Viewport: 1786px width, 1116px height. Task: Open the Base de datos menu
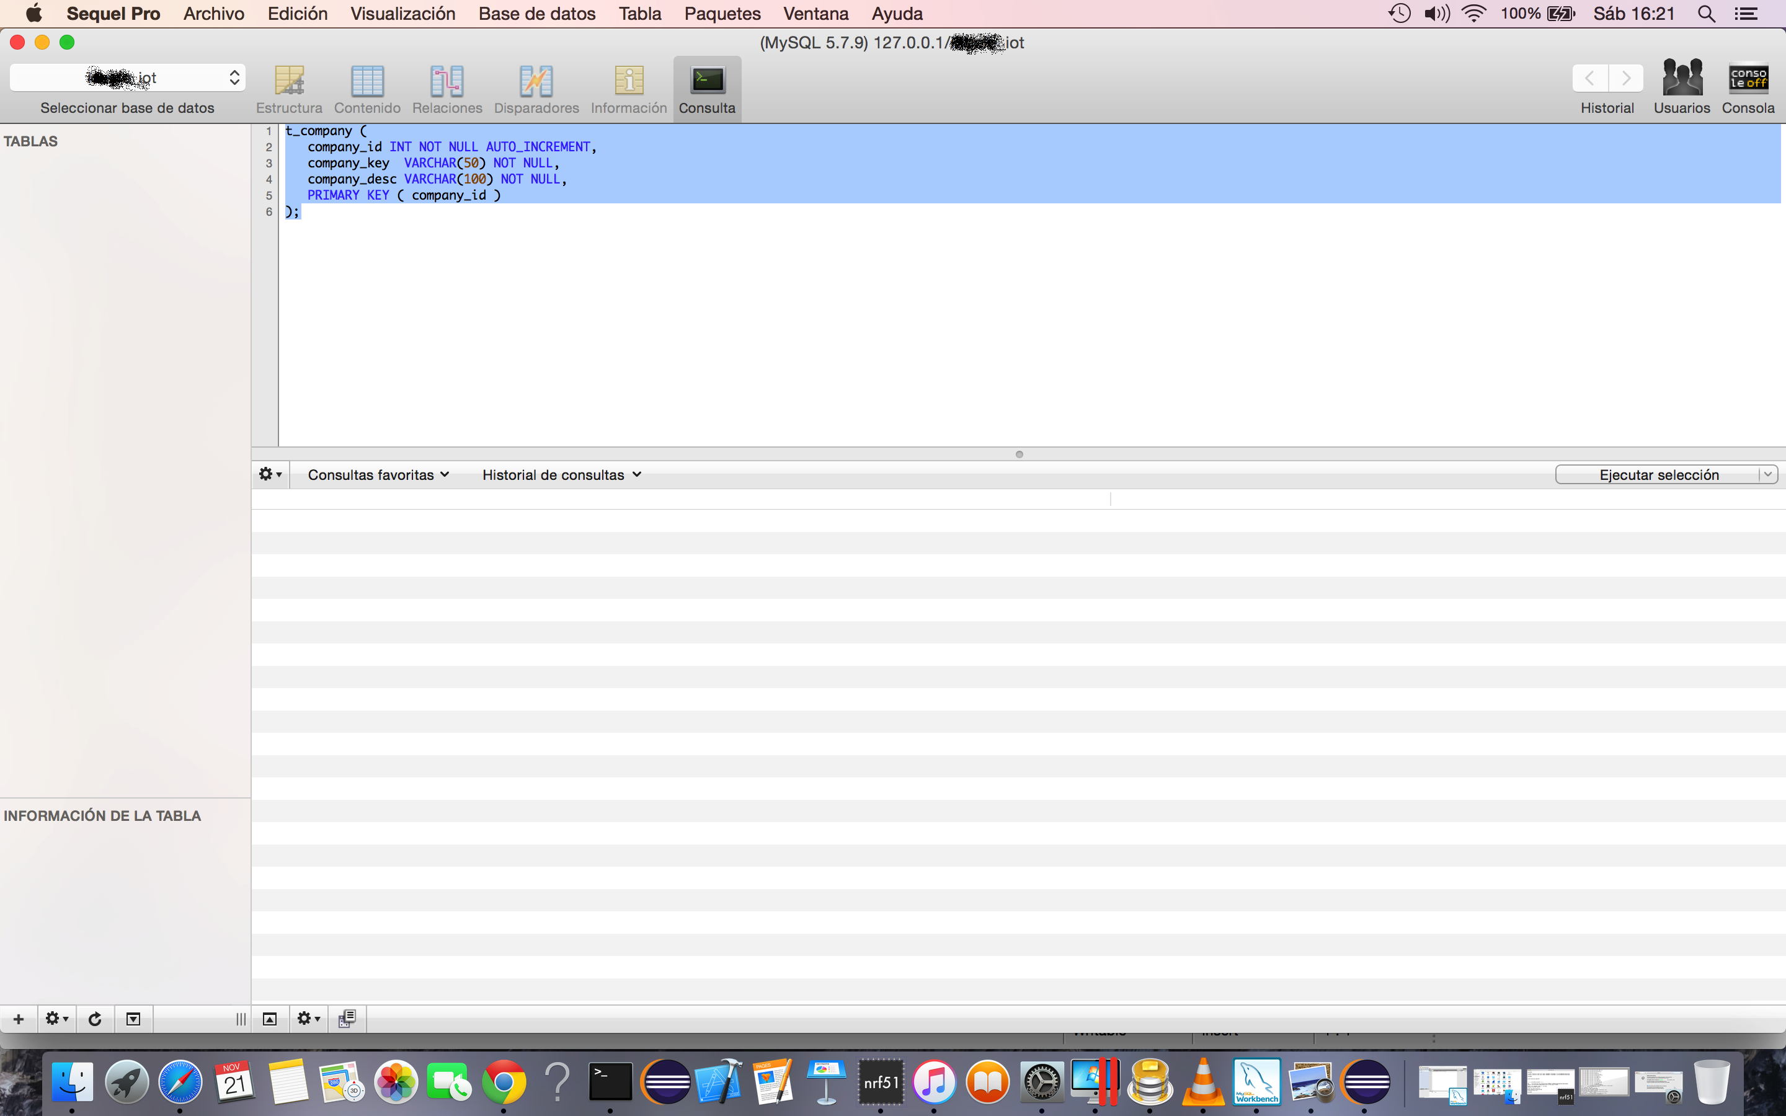click(x=536, y=13)
